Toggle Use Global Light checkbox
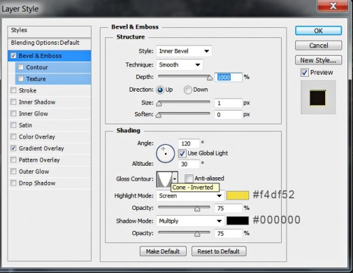The width and height of the screenshot is (353, 273). click(x=183, y=153)
